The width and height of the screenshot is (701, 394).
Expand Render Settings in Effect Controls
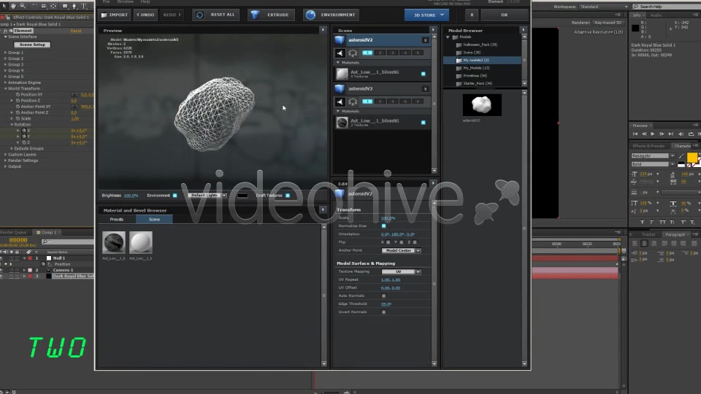[x=5, y=161]
